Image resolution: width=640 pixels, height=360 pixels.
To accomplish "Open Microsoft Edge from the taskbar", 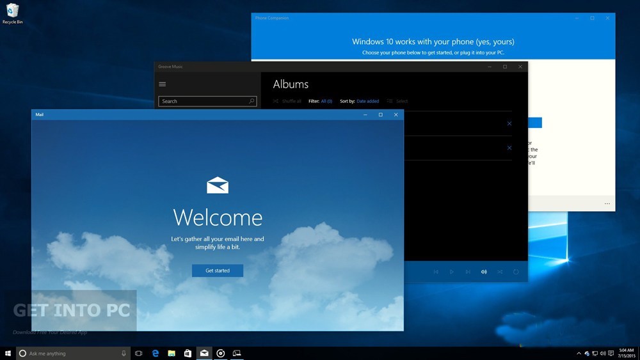I will [x=156, y=354].
